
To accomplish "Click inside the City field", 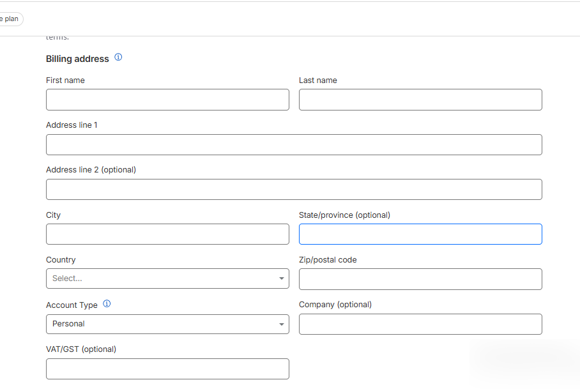I will click(167, 234).
